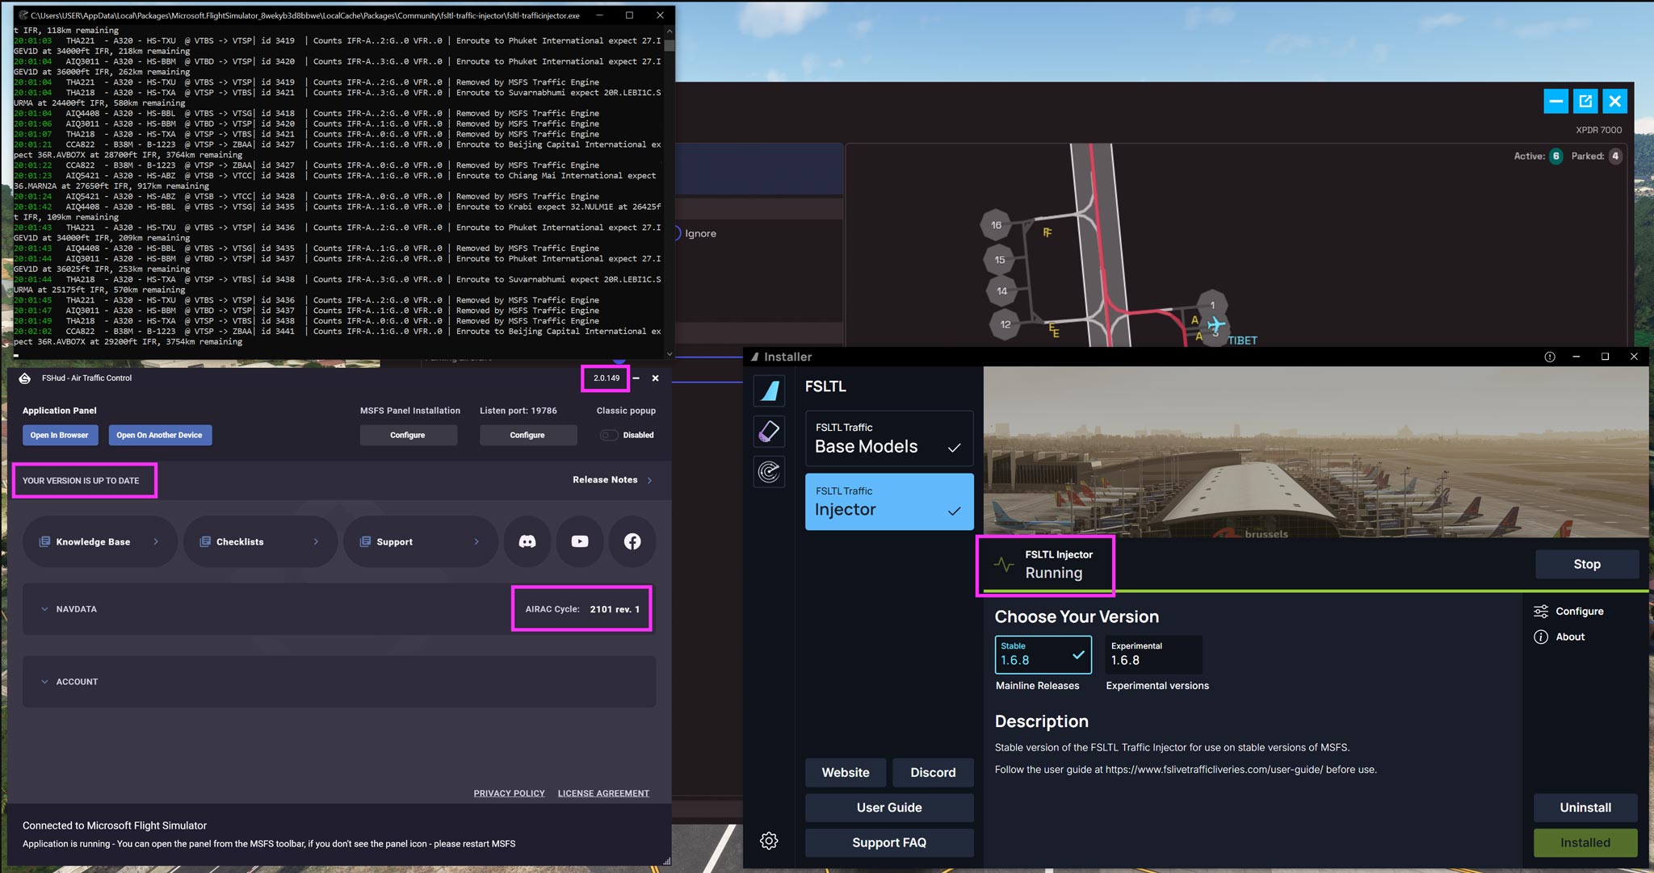Select parking stand 15 on the map
Viewport: 1654px width, 873px height.
coord(1000,260)
